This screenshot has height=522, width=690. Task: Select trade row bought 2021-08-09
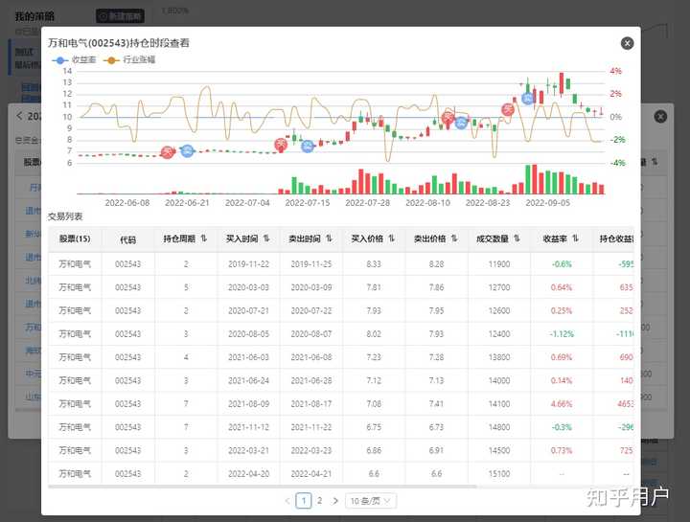pyautogui.click(x=341, y=403)
